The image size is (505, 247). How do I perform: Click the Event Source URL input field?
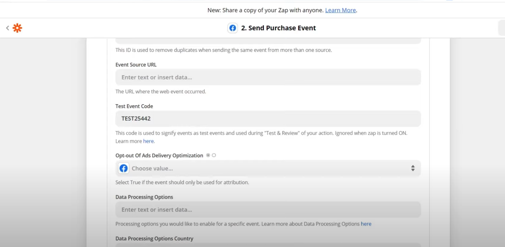[x=268, y=77]
